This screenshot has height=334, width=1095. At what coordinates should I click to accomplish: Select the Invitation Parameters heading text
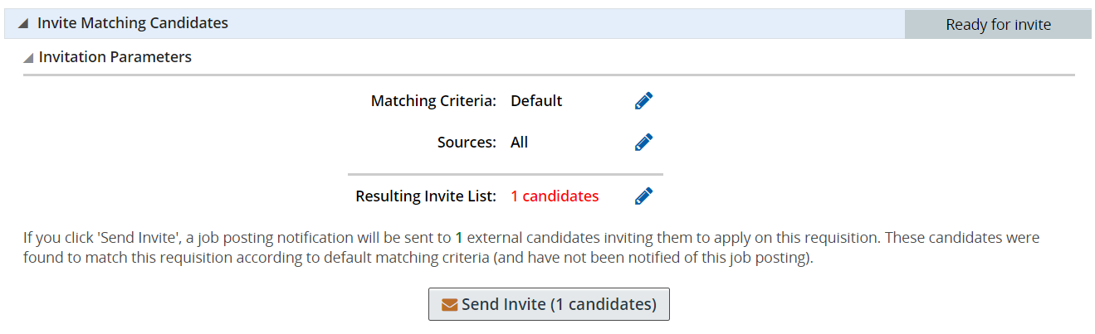click(115, 57)
